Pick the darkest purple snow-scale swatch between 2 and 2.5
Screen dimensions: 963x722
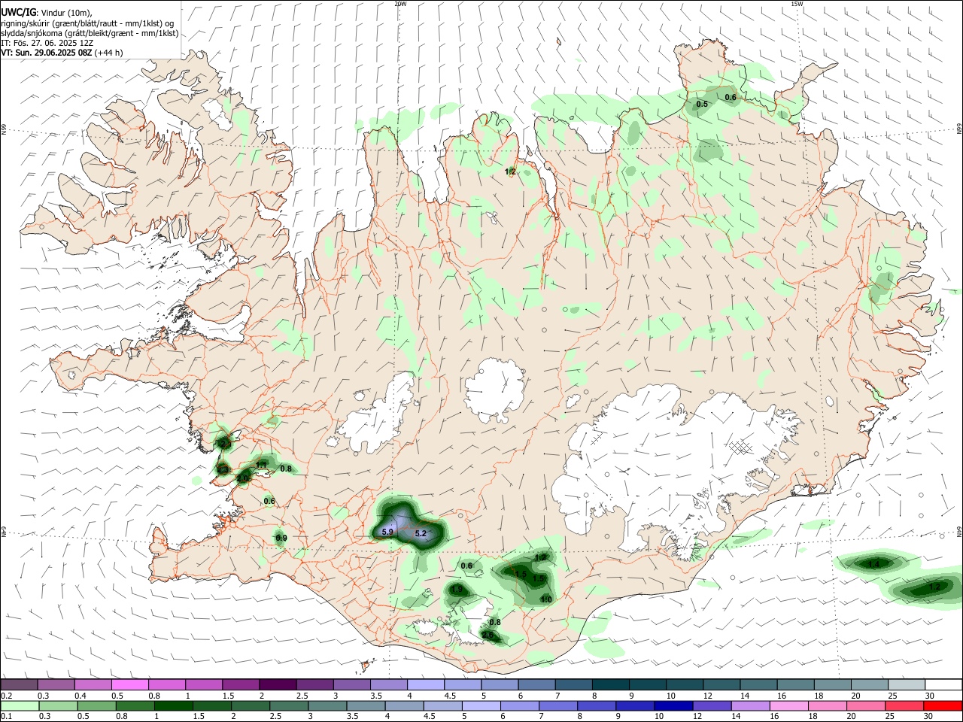coord(278,685)
